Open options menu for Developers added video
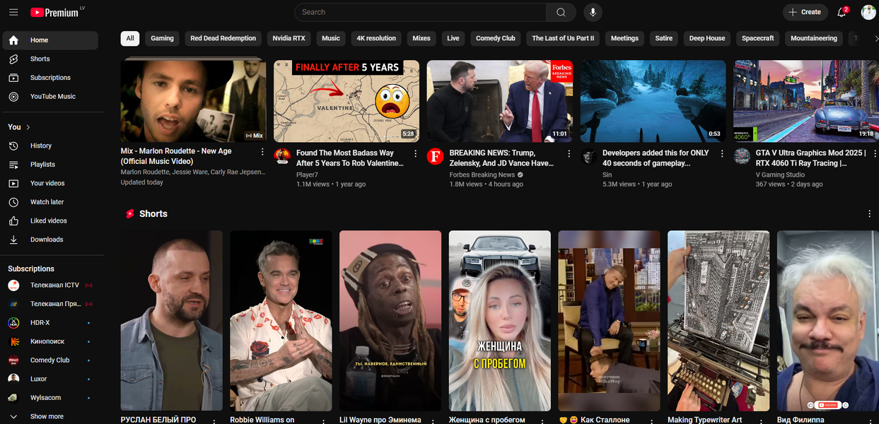This screenshot has width=879, height=424. pos(722,153)
